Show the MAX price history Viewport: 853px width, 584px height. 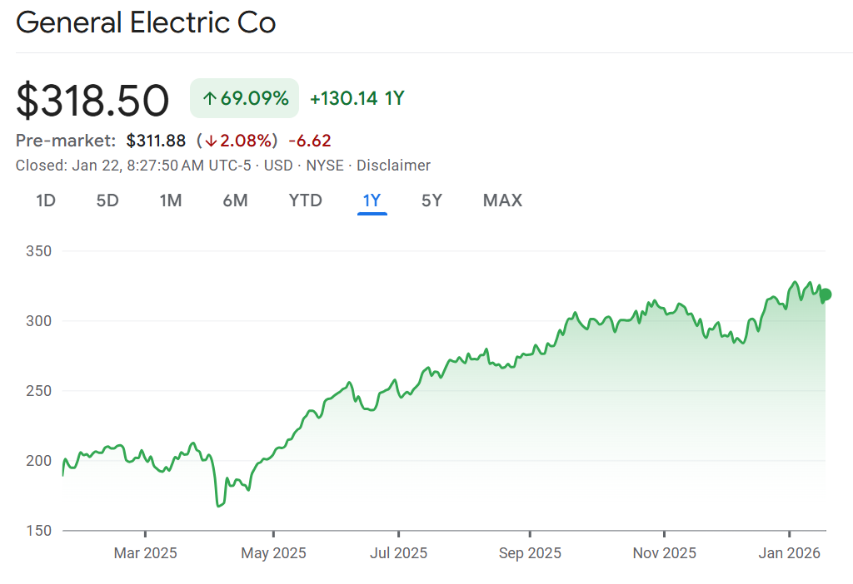click(x=502, y=200)
